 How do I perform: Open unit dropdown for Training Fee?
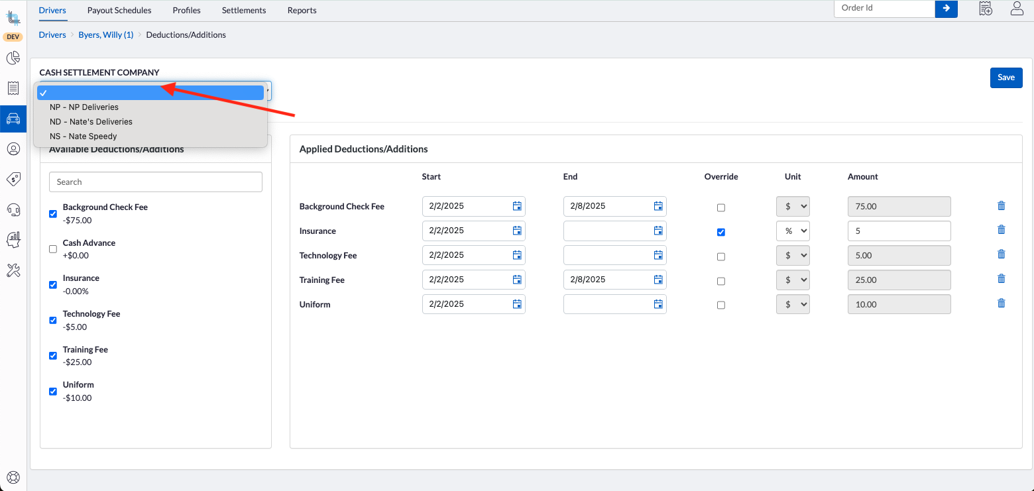pyautogui.click(x=793, y=280)
